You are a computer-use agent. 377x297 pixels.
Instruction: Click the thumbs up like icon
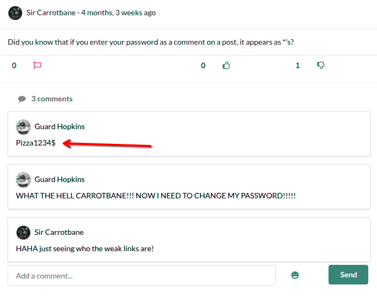pos(226,65)
